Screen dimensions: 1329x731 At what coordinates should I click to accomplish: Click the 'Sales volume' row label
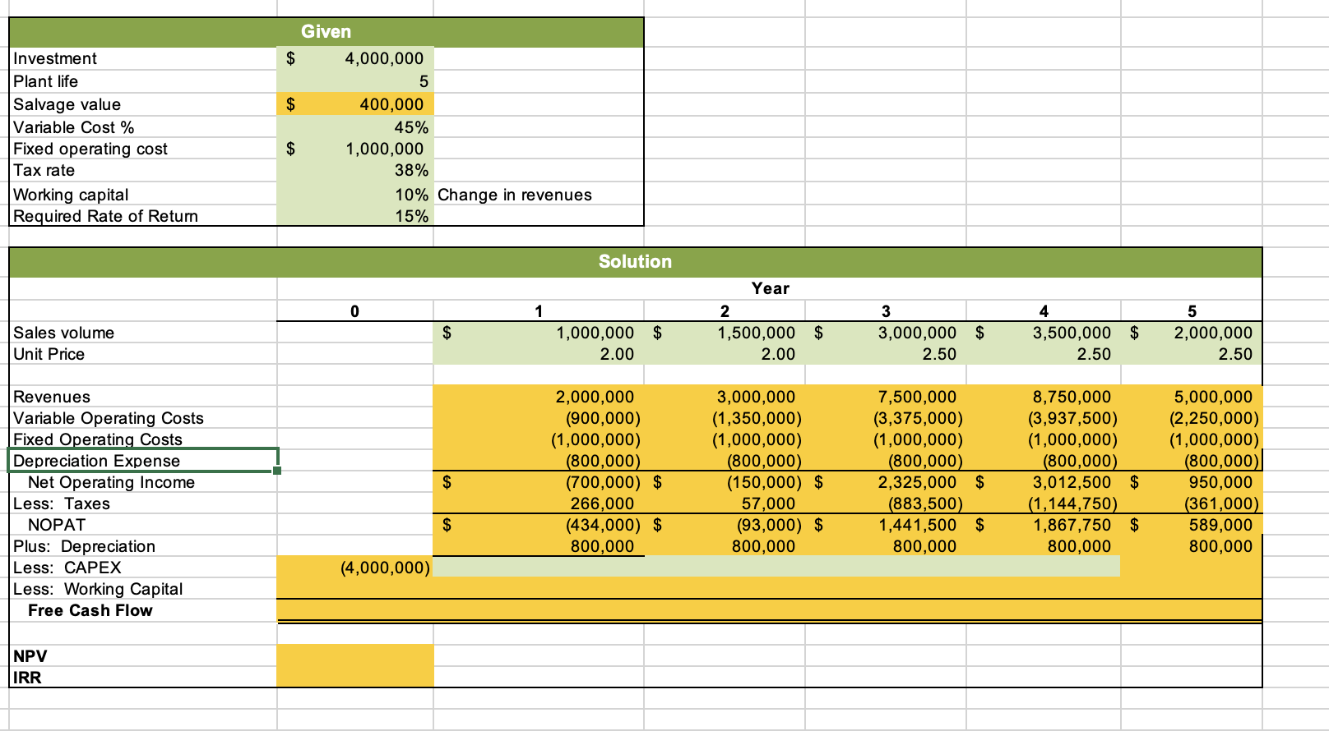pyautogui.click(x=63, y=333)
